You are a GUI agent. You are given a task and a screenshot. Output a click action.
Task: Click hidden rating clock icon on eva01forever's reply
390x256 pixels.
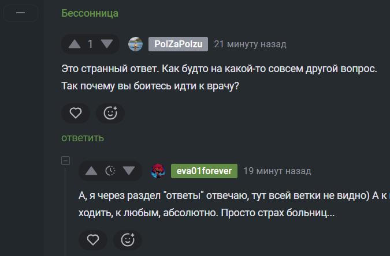110,171
